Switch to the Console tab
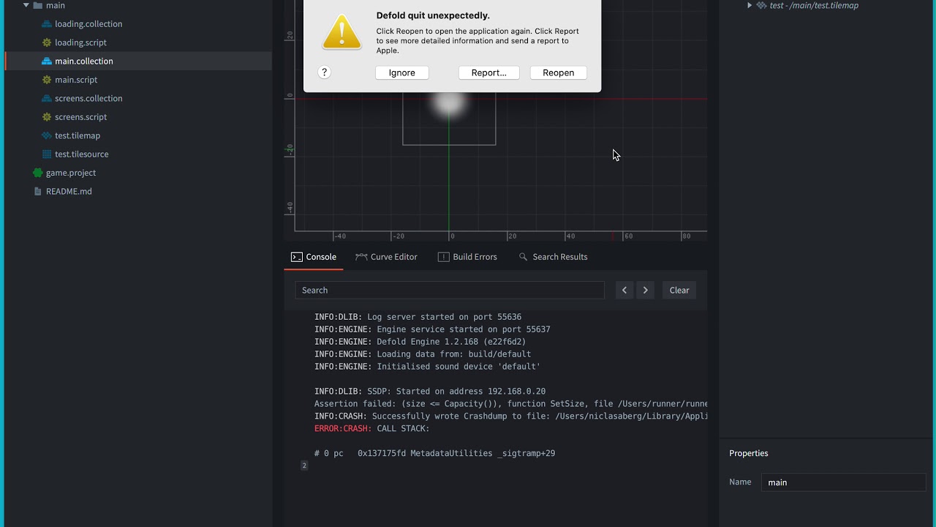This screenshot has height=527, width=936. click(314, 257)
